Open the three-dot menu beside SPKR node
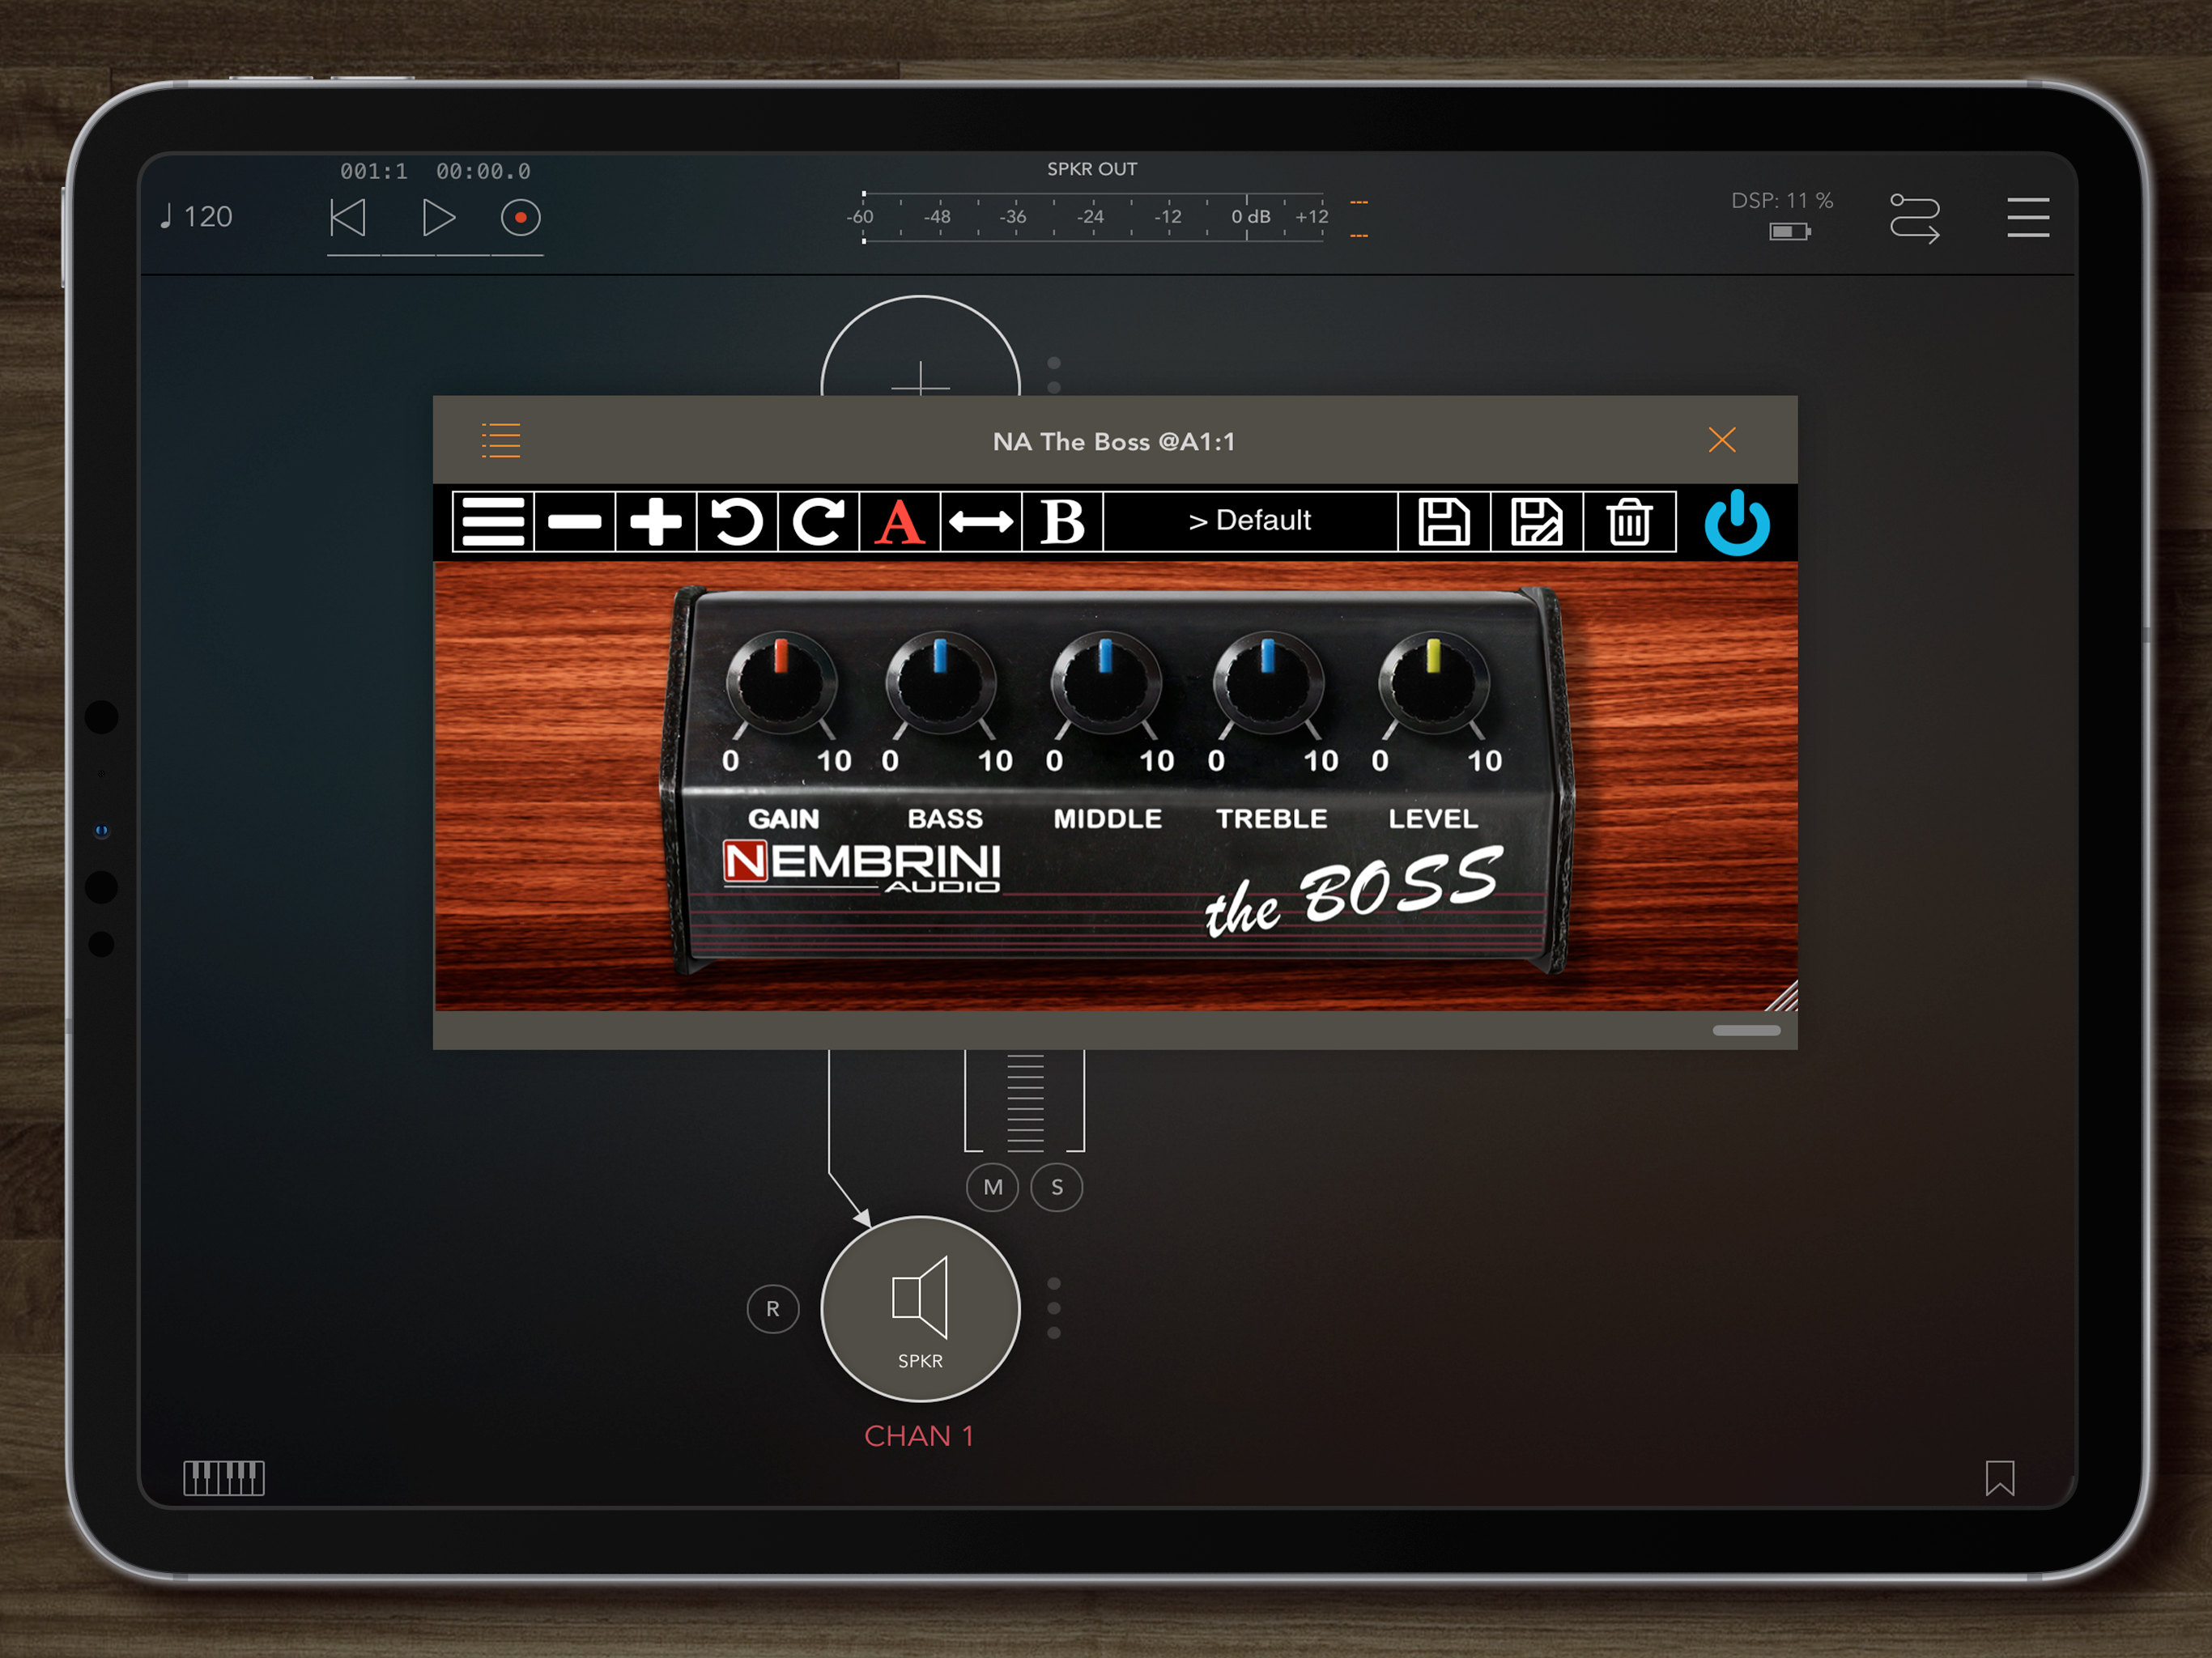 coord(1054,1308)
